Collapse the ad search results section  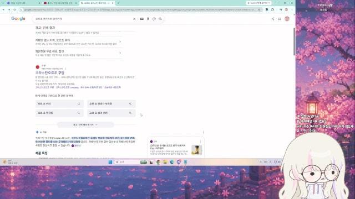click(85, 124)
